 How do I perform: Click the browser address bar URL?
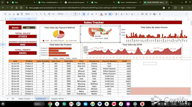pyautogui.click(x=82, y=8)
